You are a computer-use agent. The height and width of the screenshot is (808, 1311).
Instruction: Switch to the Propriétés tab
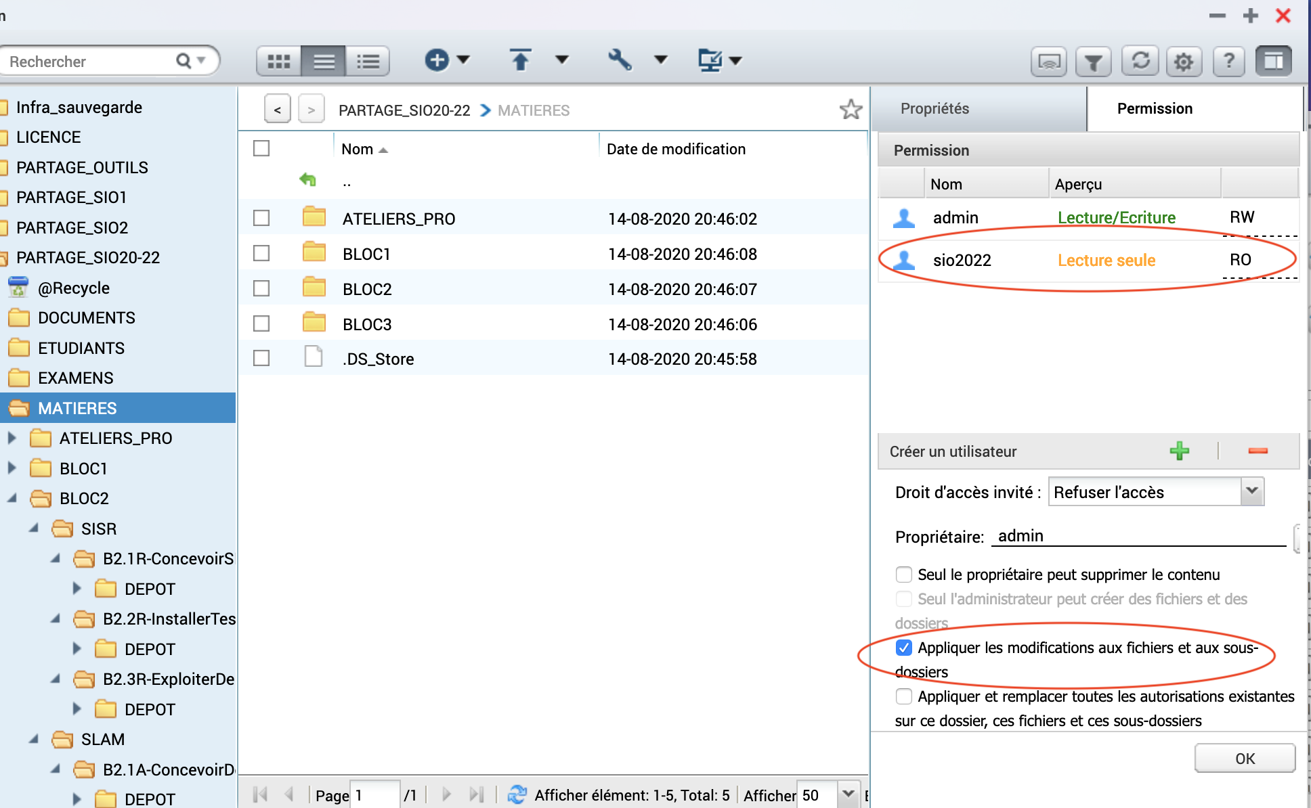(x=934, y=109)
